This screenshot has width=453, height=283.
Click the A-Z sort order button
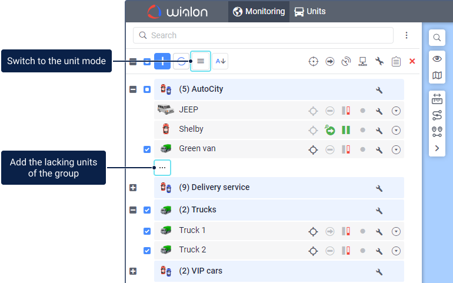pos(220,61)
